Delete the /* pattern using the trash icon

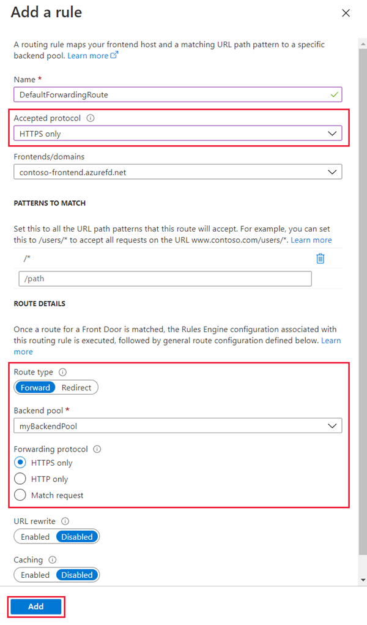tap(320, 258)
